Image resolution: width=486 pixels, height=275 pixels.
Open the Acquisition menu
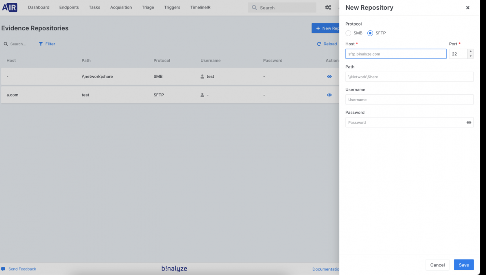pyautogui.click(x=121, y=7)
